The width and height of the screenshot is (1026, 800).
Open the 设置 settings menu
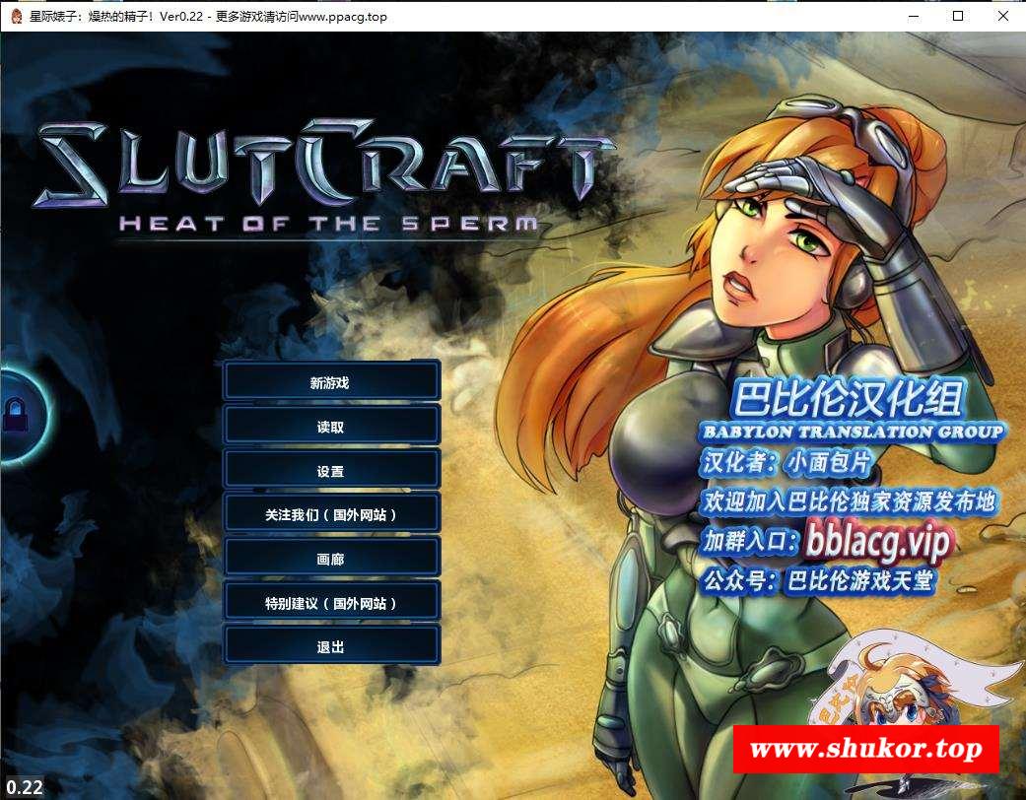[x=331, y=470]
